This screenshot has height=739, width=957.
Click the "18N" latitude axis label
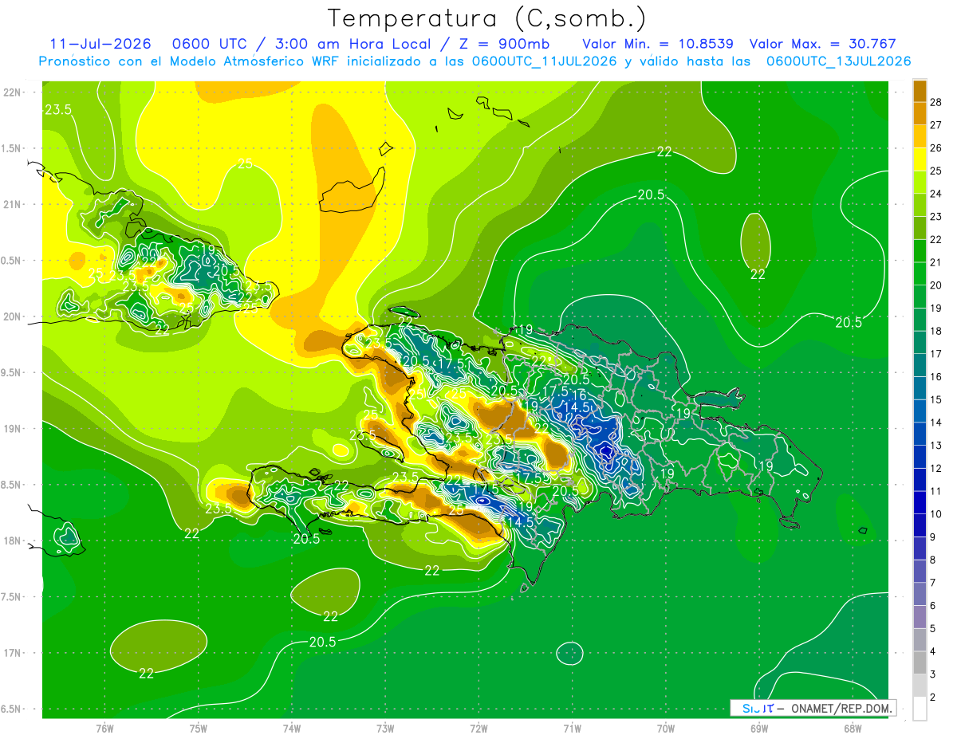coord(12,540)
